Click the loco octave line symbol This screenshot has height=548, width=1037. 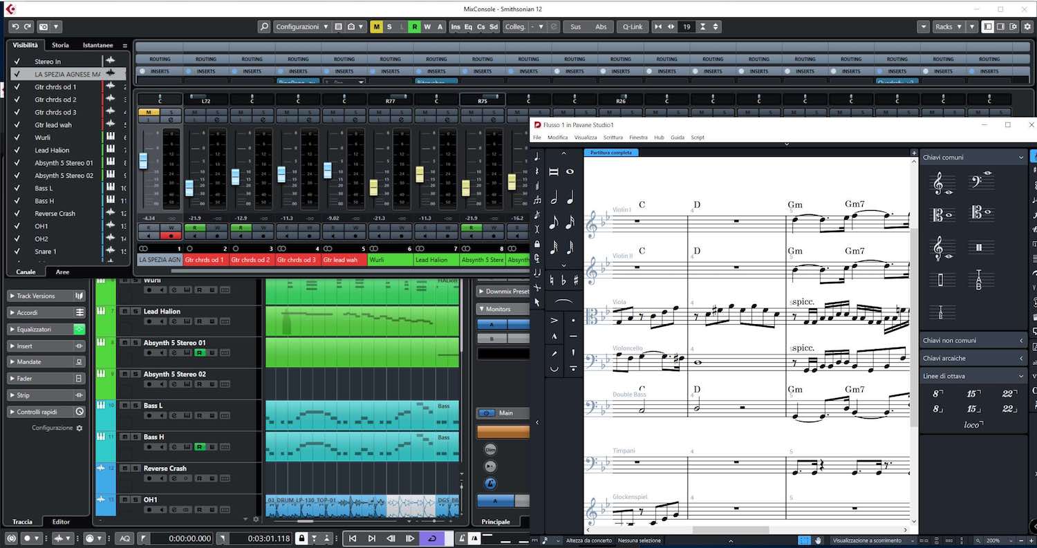tap(973, 424)
